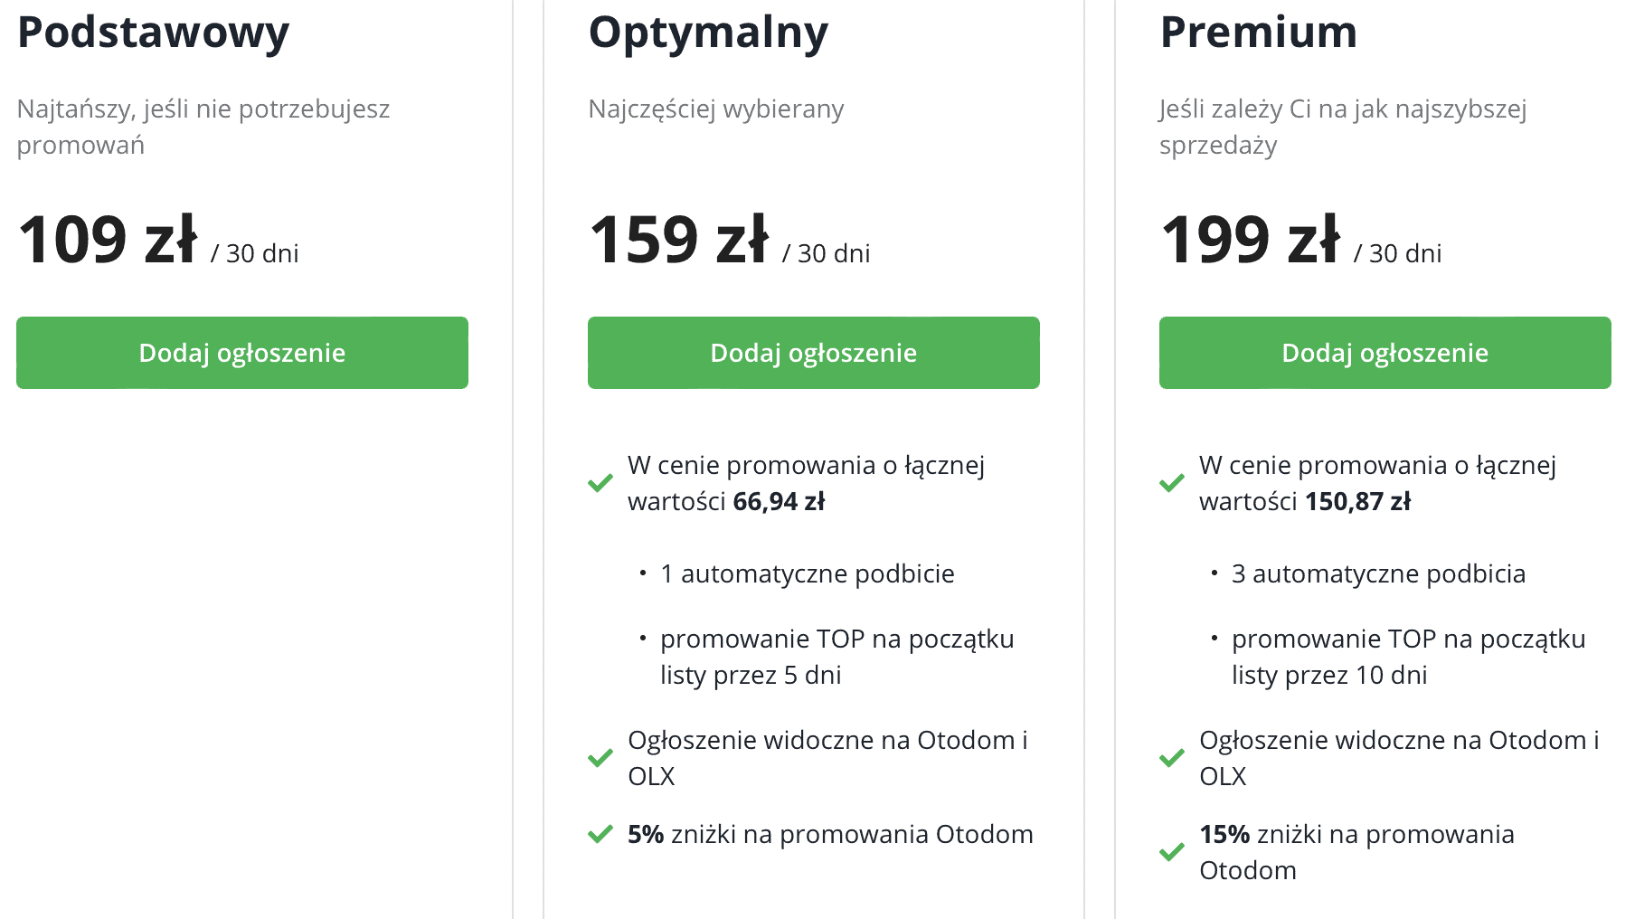Click checkmark next to Premium Otodom i OLX
Viewport: 1635px width, 919px height.
[x=1172, y=758]
